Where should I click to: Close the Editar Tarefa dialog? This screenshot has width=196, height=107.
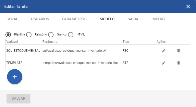pyautogui.click(x=188, y=7)
